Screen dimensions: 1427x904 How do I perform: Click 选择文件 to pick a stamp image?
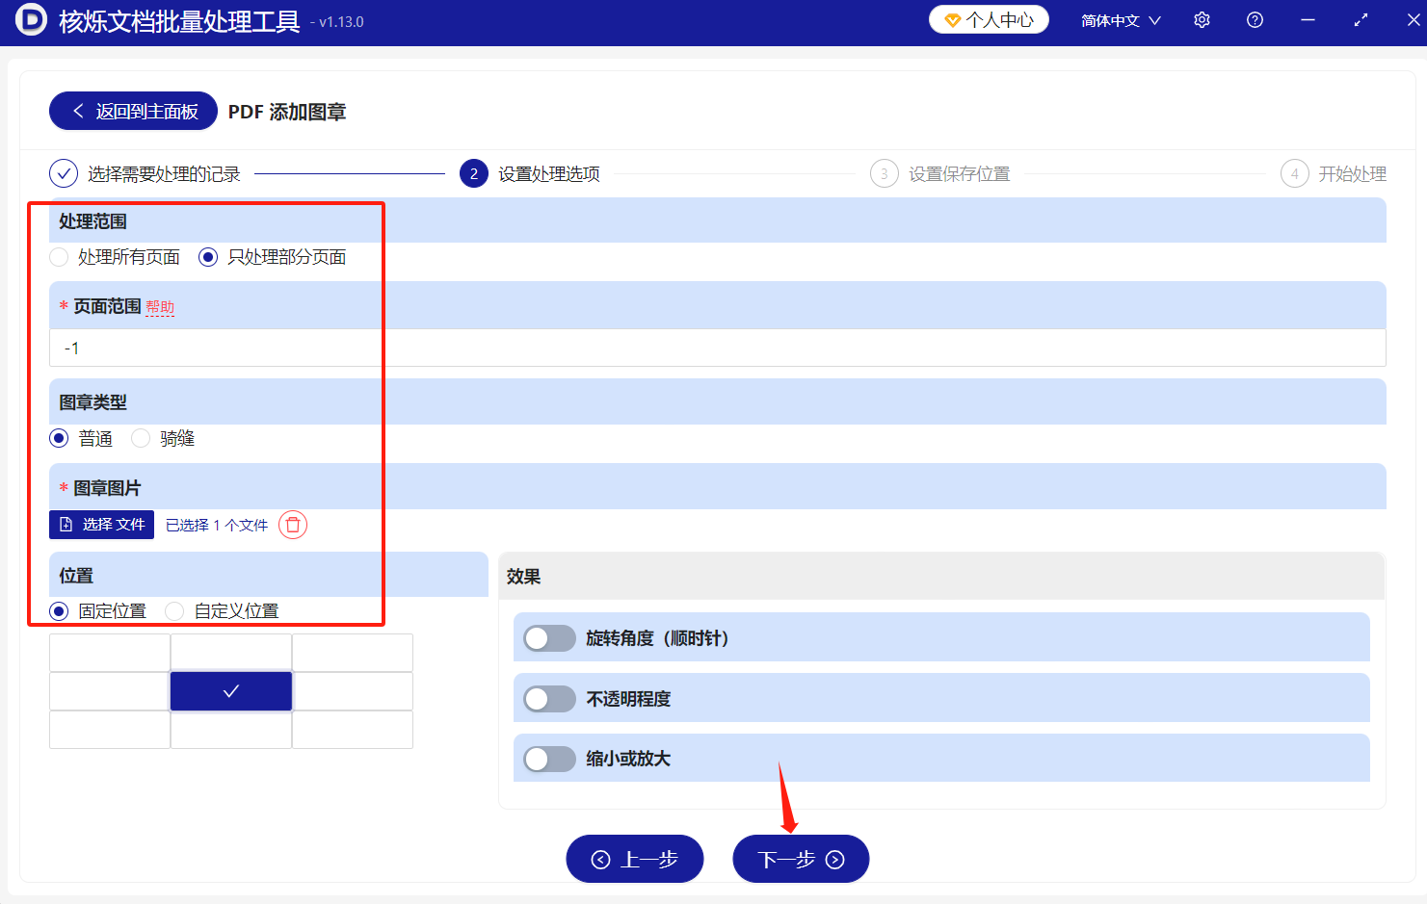[101, 525]
